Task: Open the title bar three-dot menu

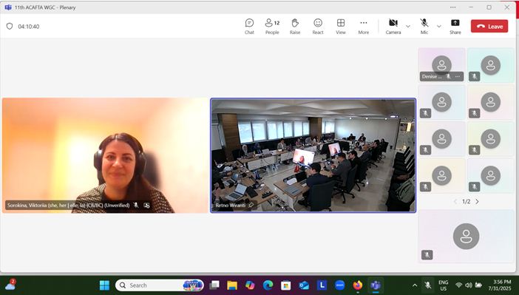Action: coord(452,7)
